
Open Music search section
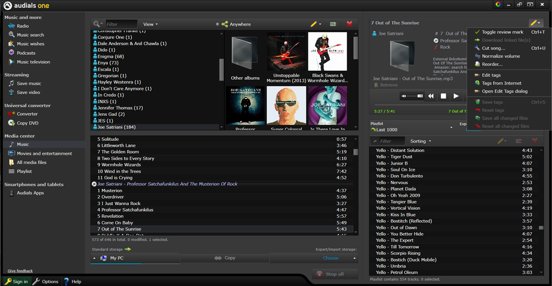click(x=30, y=35)
